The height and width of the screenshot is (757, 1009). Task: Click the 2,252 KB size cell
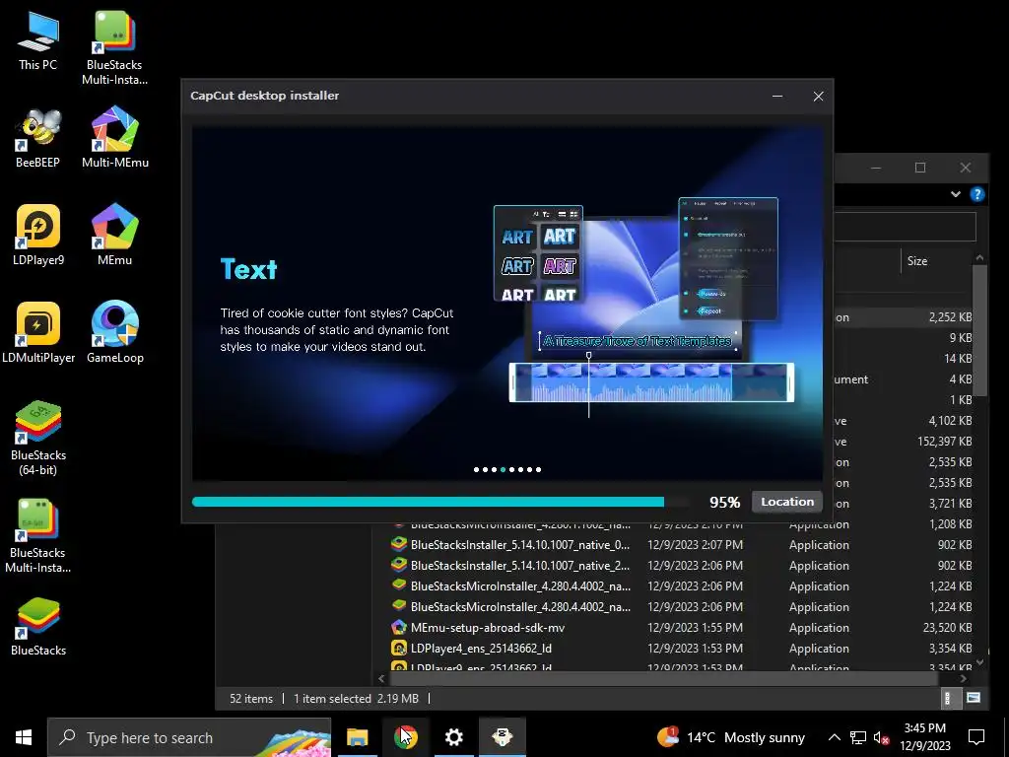tap(951, 316)
